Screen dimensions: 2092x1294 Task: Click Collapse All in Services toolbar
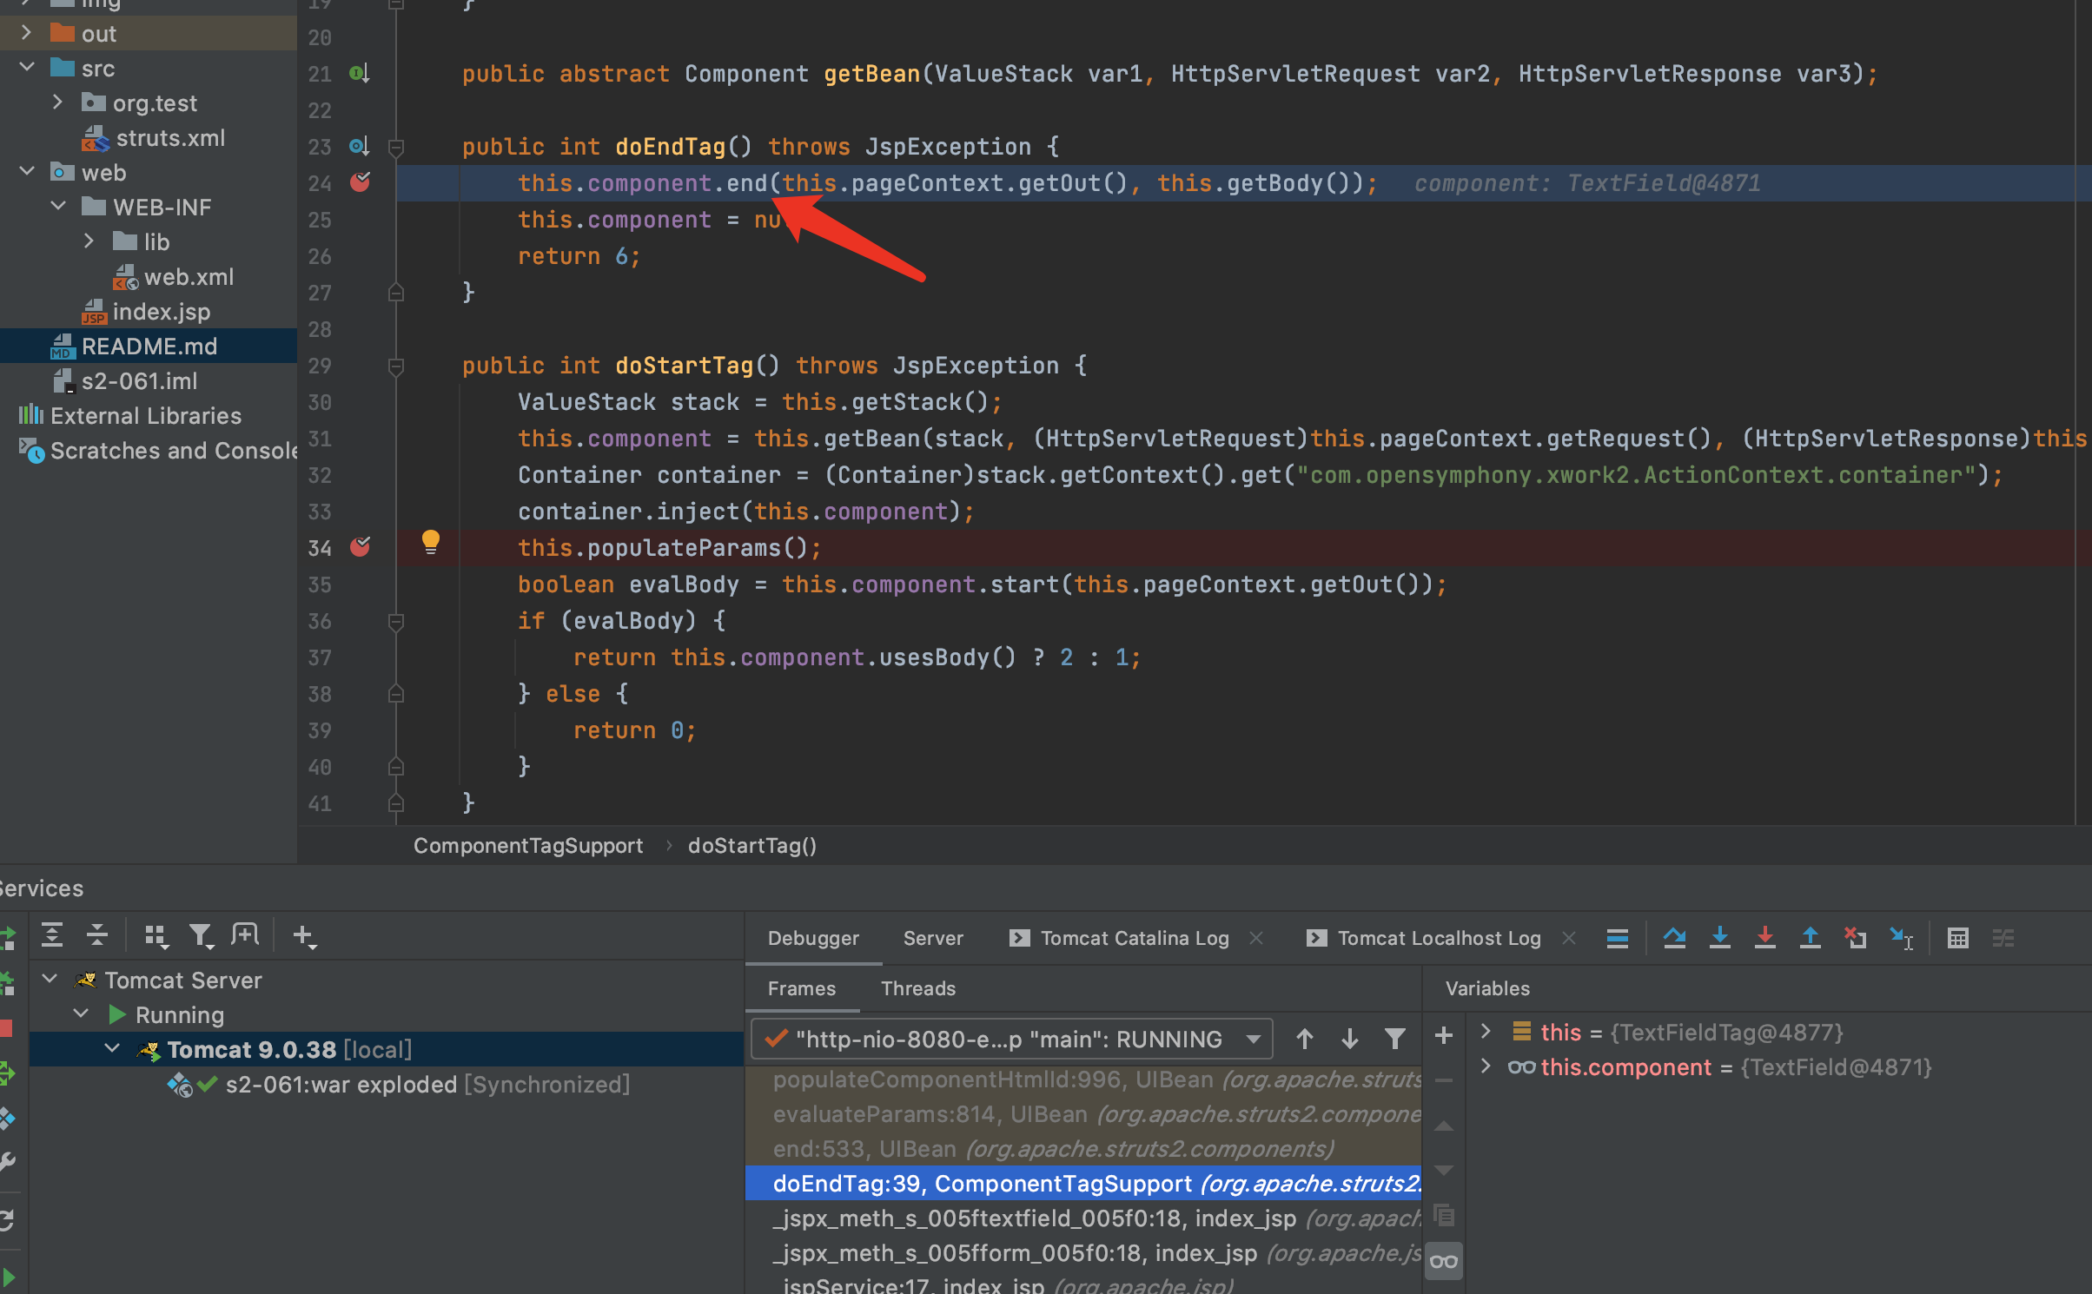[97, 935]
